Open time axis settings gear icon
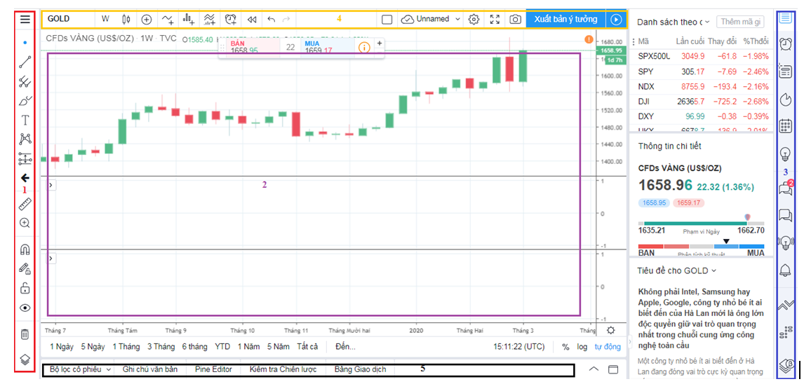 coord(610,330)
